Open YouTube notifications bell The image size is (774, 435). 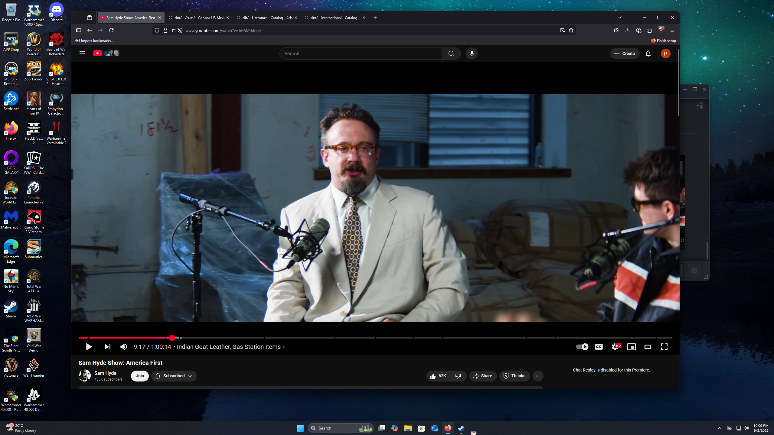648,54
